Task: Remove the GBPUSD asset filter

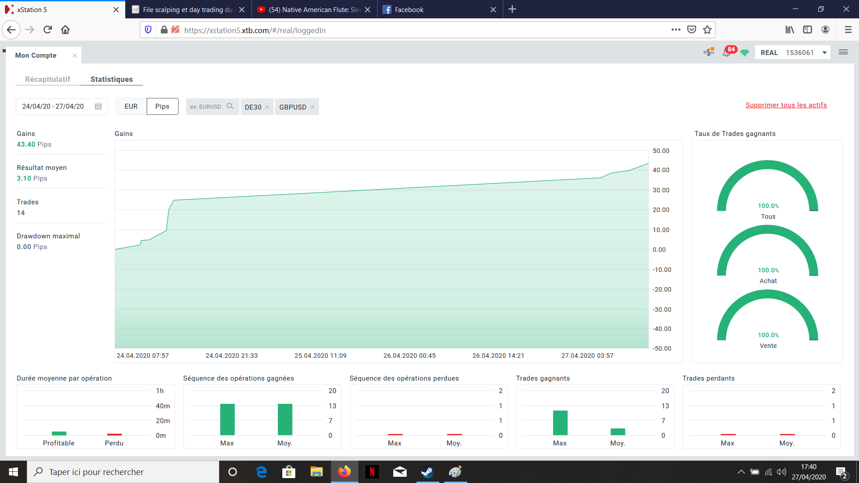Action: 312,107
